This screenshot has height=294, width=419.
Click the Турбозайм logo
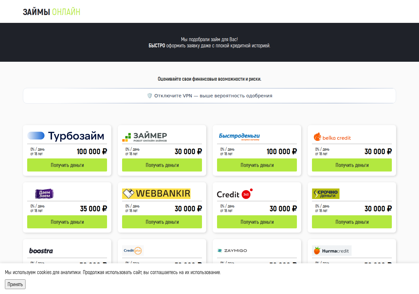[x=66, y=136]
